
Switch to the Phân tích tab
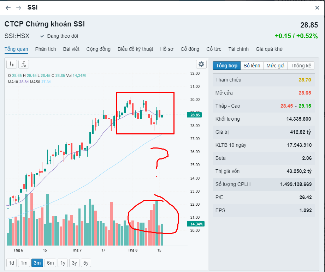click(46, 49)
